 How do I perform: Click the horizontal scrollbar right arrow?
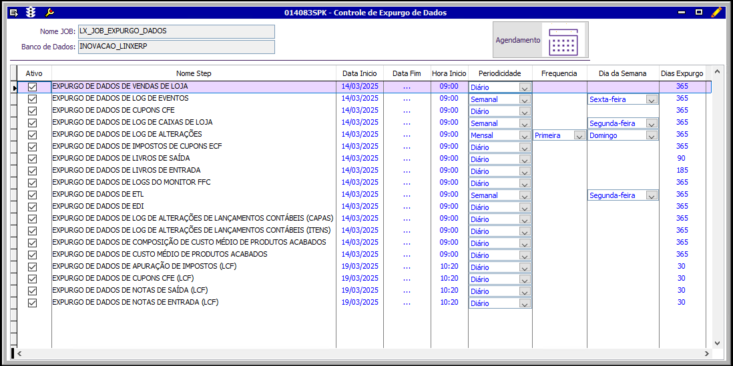tap(707, 353)
